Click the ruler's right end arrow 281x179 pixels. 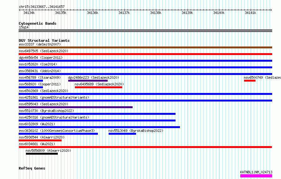coord(271,10)
